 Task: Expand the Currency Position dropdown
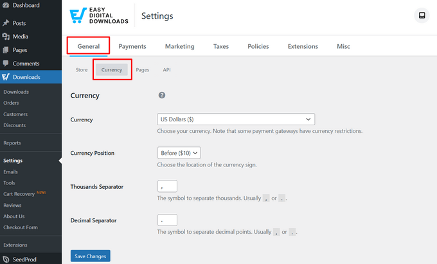[x=179, y=153]
